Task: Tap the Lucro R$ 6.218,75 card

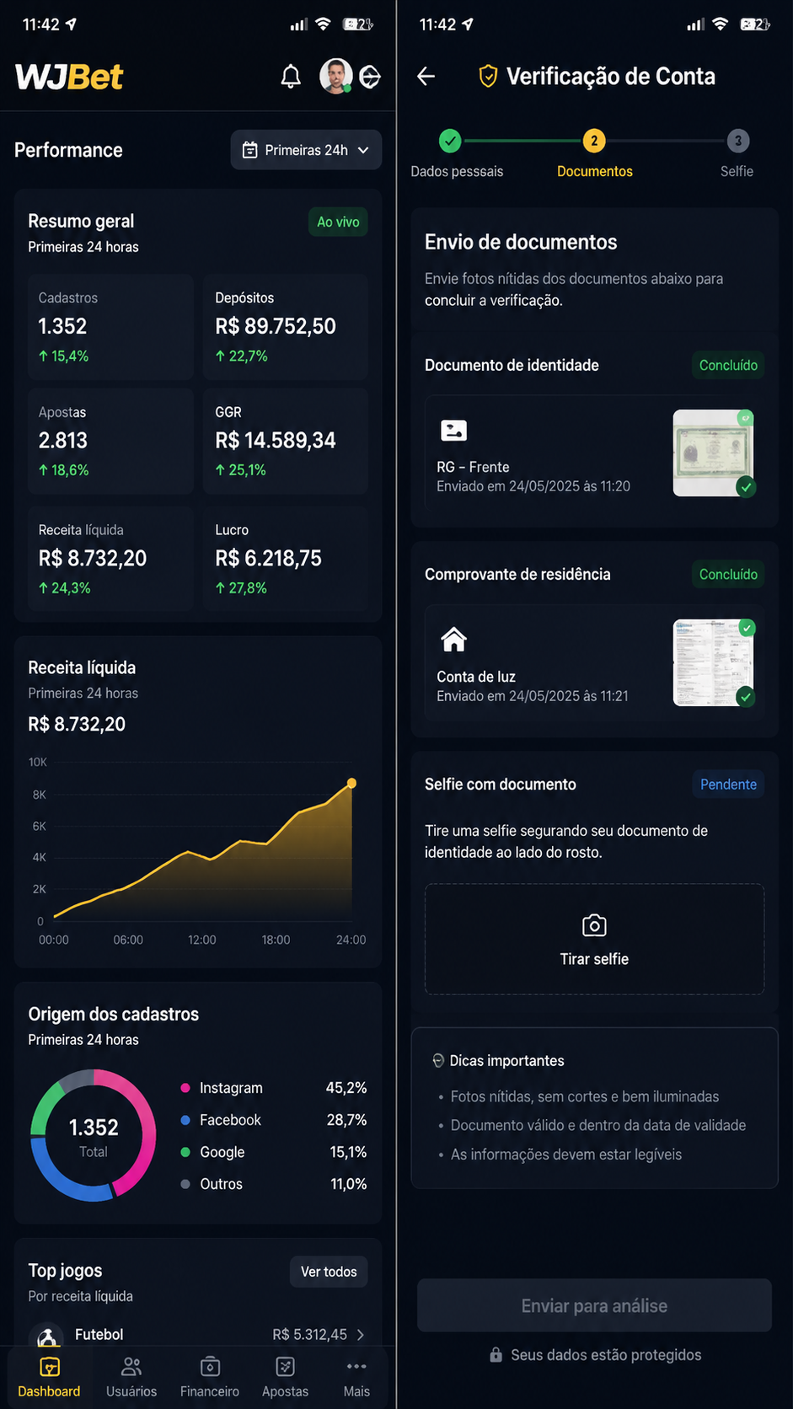Action: [x=286, y=558]
